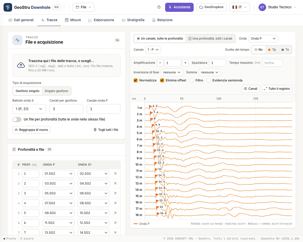This screenshot has height=242, width=303.
Task: Open the Misure tab
Action: tap(73, 20)
